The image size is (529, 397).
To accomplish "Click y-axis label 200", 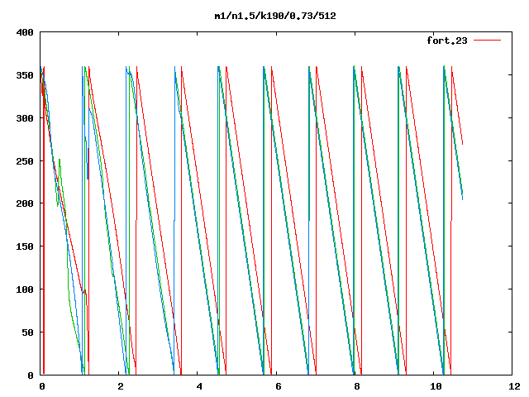I will point(25,203).
